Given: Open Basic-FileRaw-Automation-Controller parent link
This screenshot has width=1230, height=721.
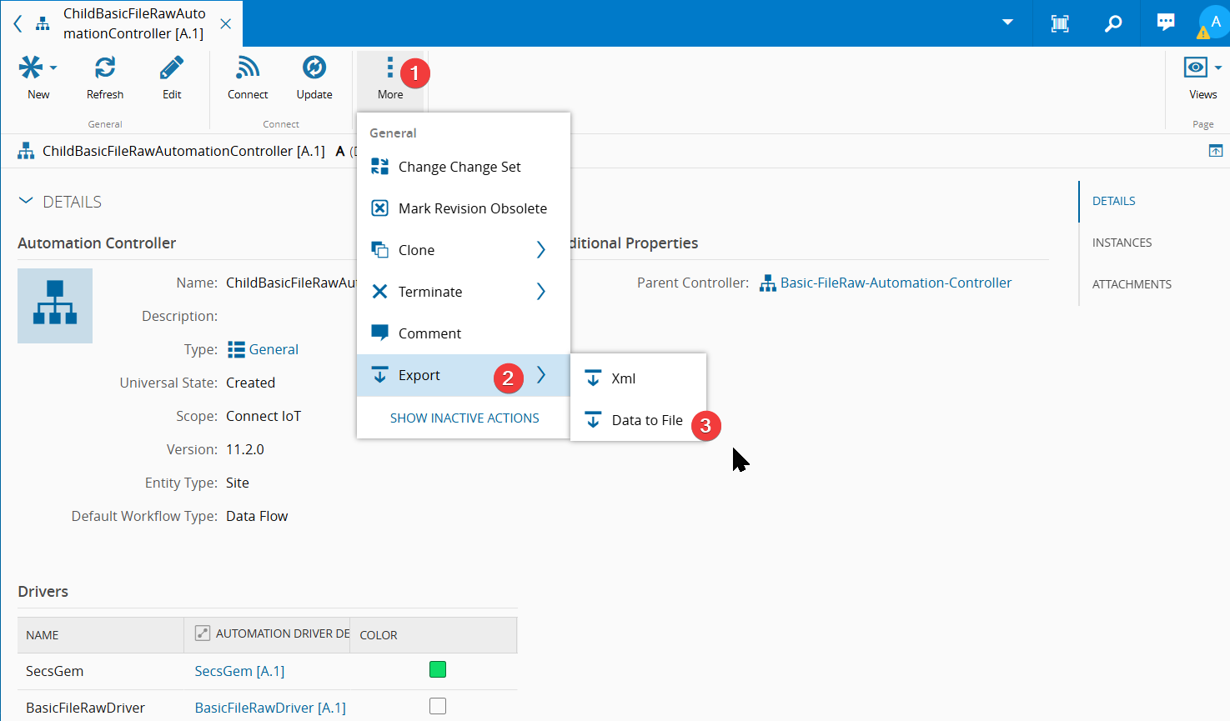Looking at the screenshot, I should (896, 283).
